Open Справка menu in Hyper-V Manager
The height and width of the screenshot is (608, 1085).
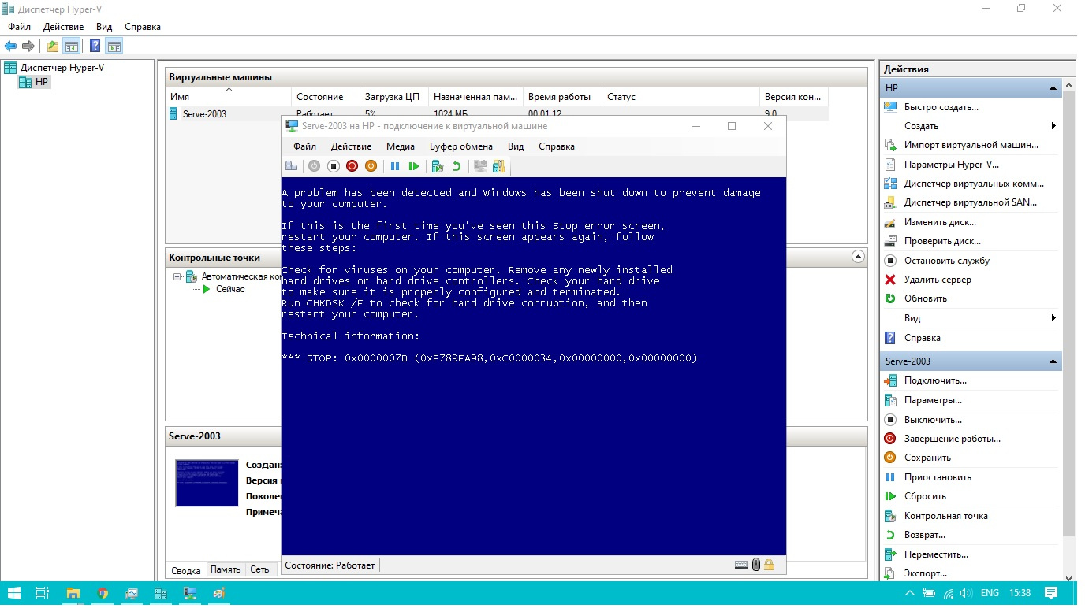142,27
